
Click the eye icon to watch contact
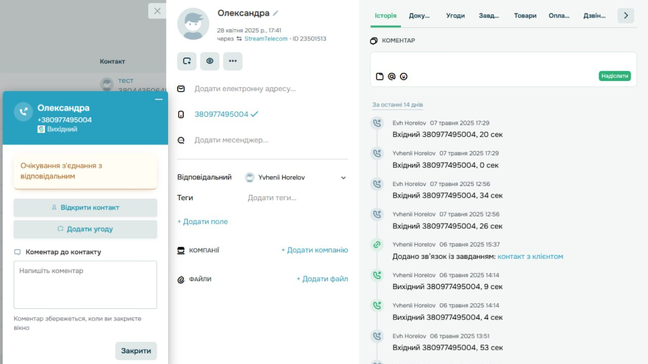click(210, 61)
